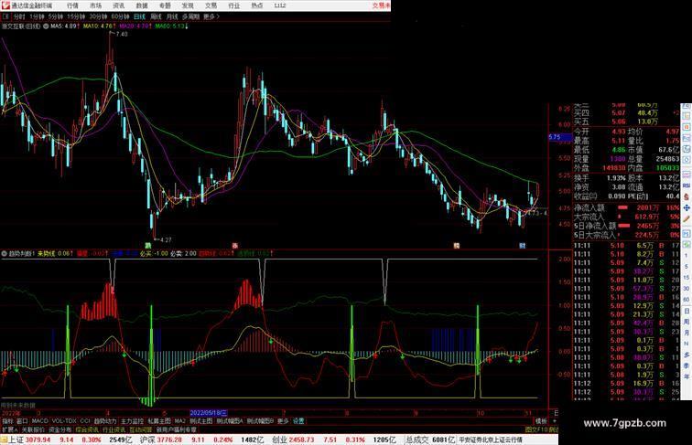Click the green marker below the 4.27 low
The image size is (692, 445).
pyautogui.click(x=148, y=245)
